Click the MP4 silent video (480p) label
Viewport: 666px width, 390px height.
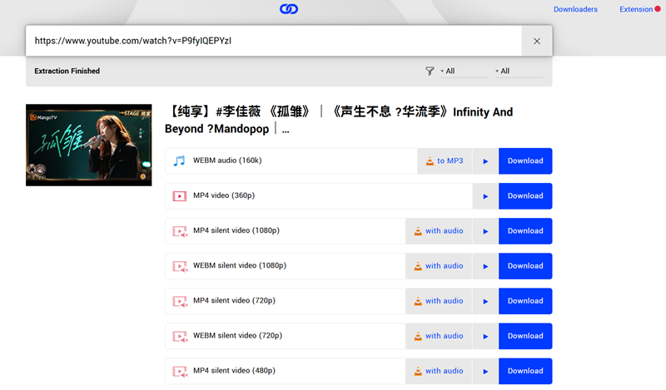coord(234,371)
